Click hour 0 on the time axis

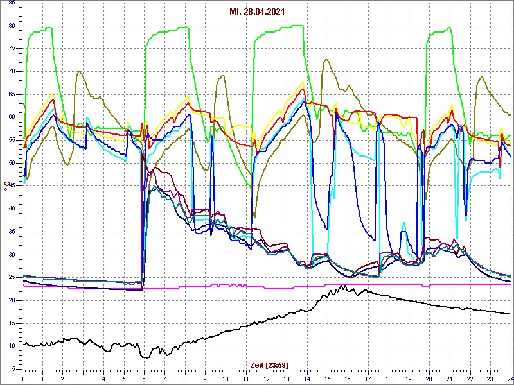coord(22,379)
